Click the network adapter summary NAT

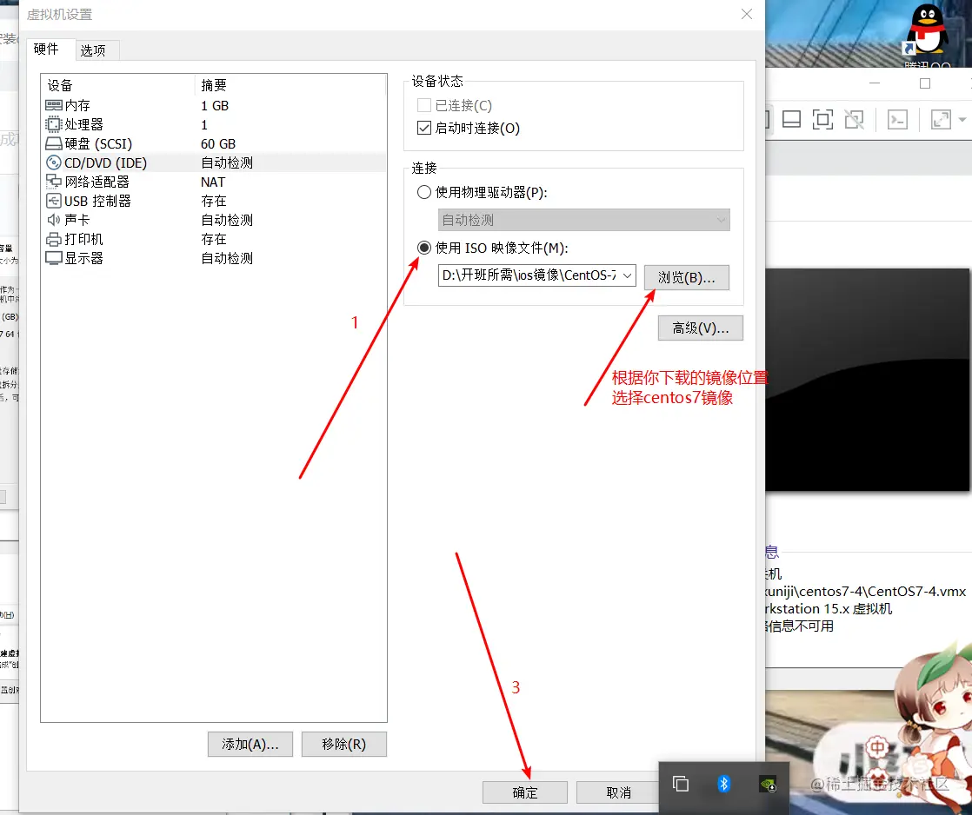point(213,182)
